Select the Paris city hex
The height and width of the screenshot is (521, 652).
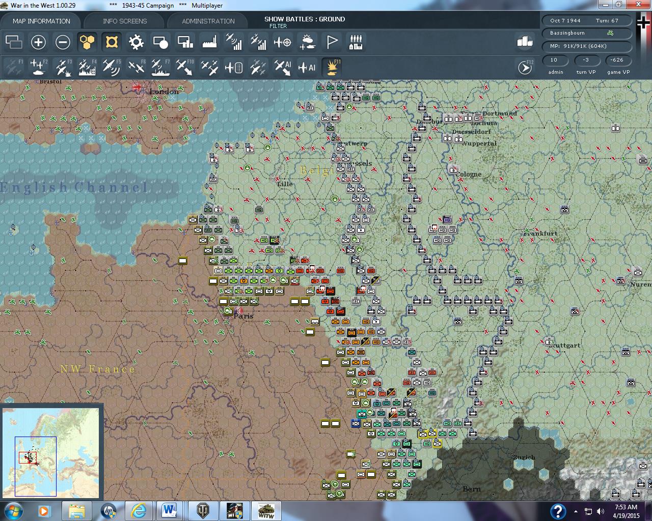click(238, 310)
